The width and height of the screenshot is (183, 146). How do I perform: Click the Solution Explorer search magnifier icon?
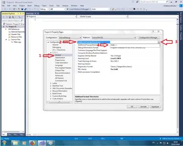pyautogui.click(x=21, y=21)
